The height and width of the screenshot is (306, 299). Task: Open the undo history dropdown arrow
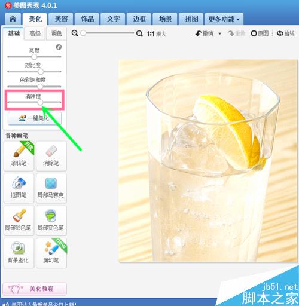pyautogui.click(x=219, y=33)
